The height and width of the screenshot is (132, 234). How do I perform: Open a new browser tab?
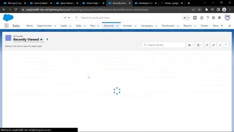click(189, 3)
